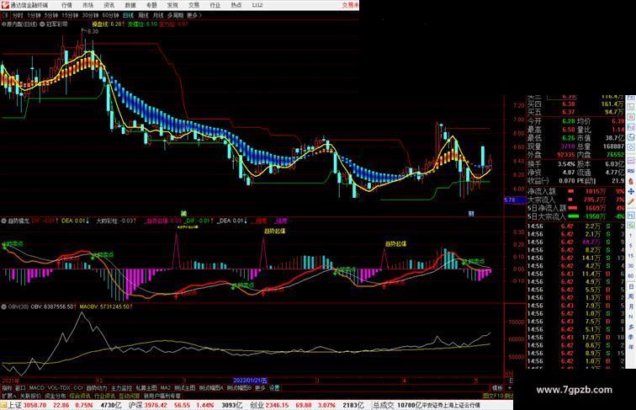Click the 月 period shortcut in right strip
This screenshot has width=636, height=410.
[631, 307]
